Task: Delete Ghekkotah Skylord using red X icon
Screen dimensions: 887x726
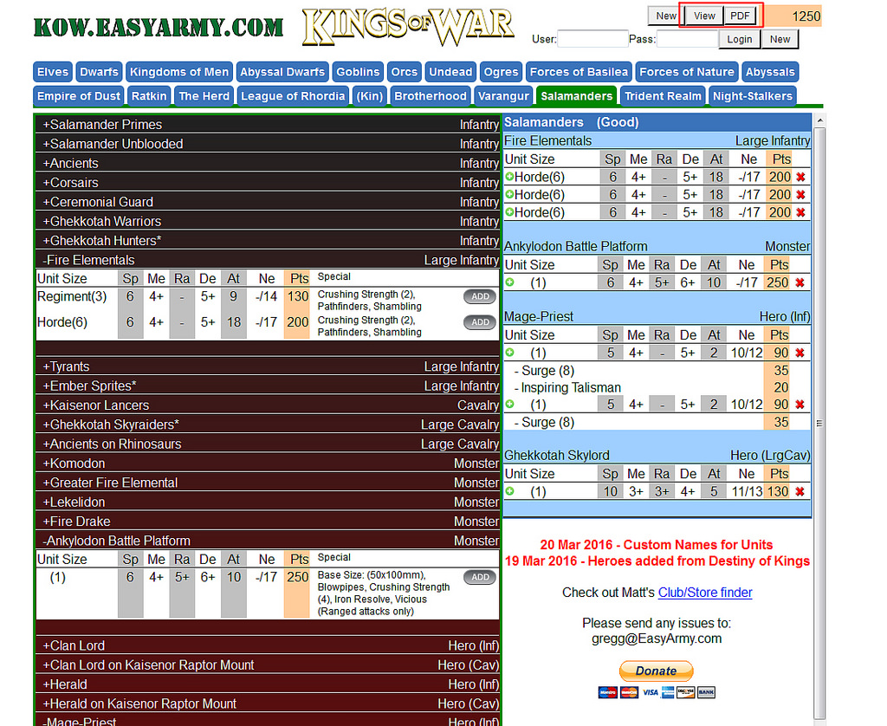Action: click(800, 492)
